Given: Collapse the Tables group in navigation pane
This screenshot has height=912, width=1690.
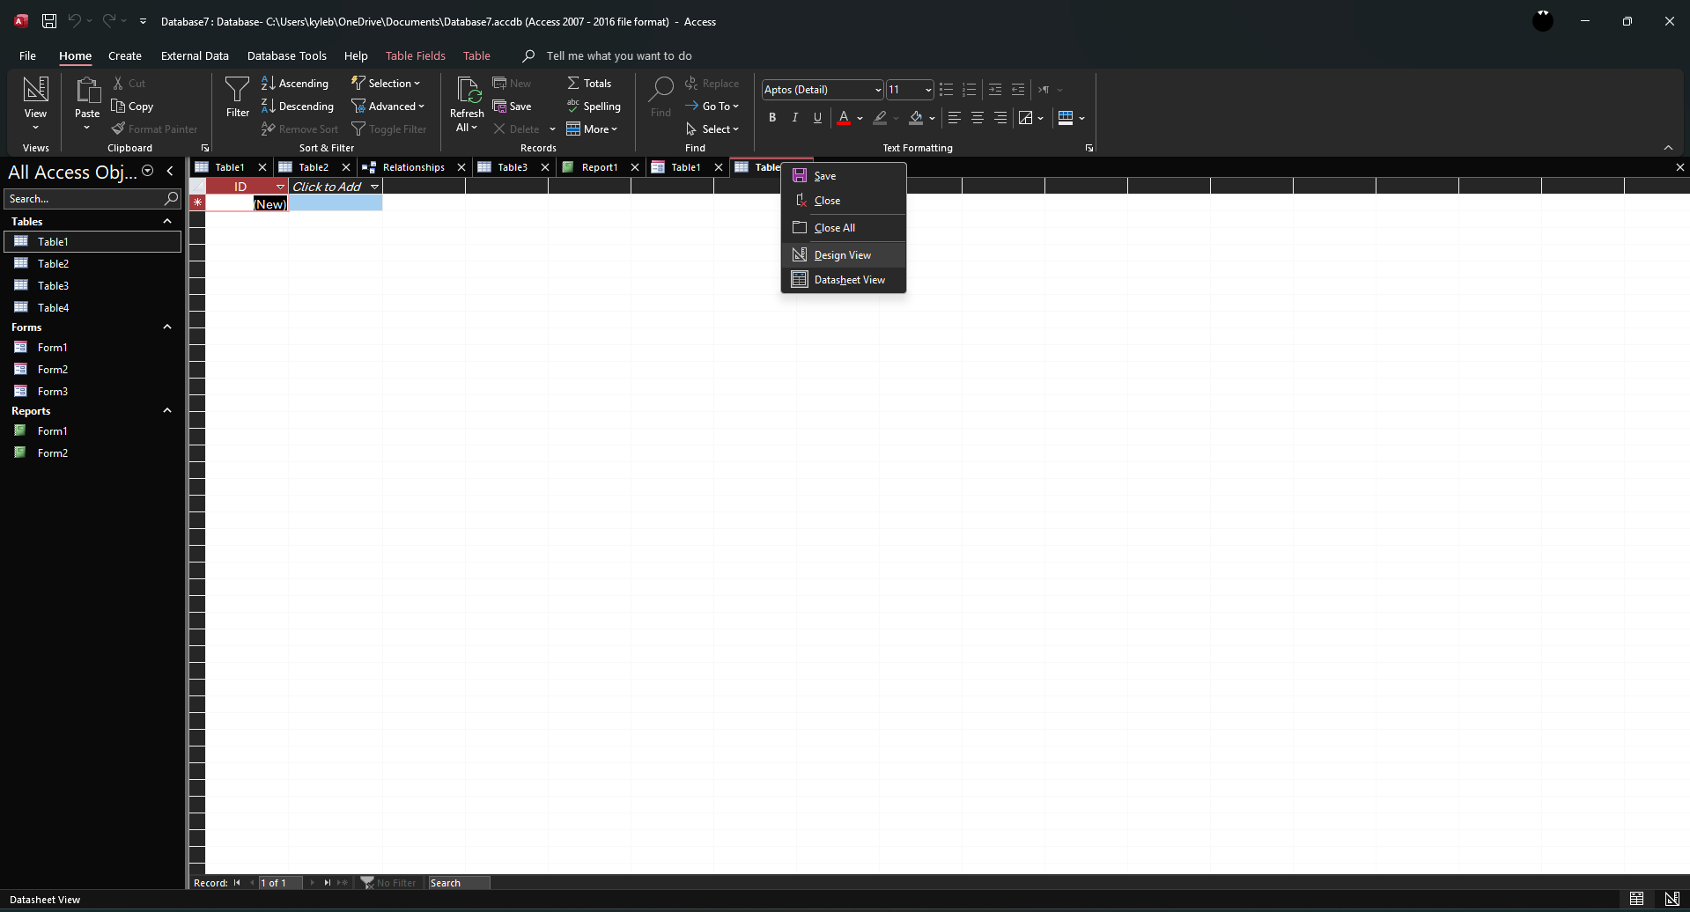Looking at the screenshot, I should click(167, 222).
